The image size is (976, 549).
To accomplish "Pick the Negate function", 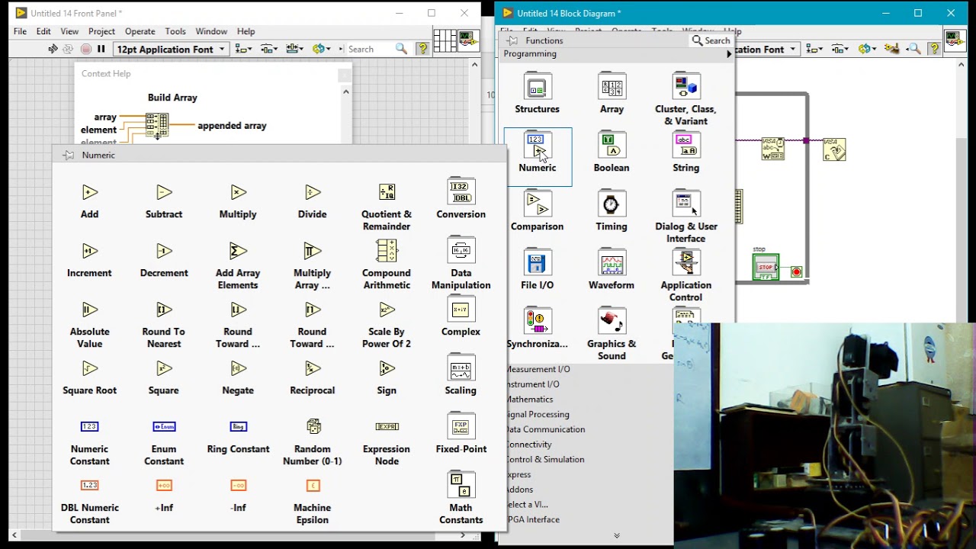I will pos(238,368).
